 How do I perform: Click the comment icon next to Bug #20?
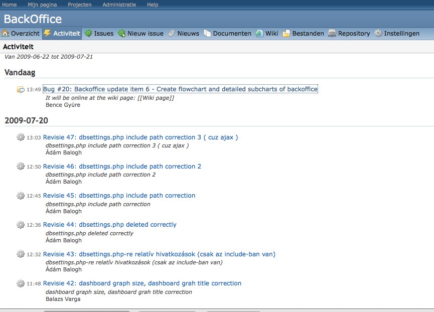21,90
